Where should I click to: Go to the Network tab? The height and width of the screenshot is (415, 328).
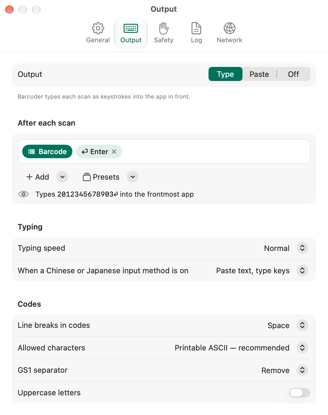[229, 33]
